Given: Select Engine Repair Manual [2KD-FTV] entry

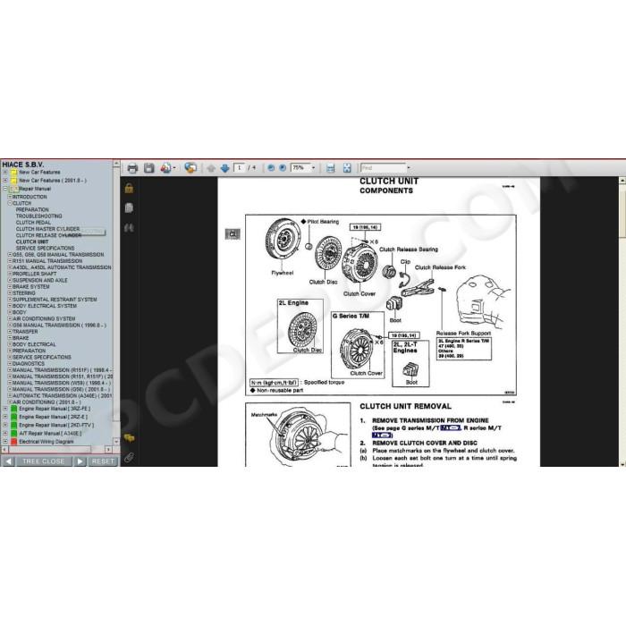Looking at the screenshot, I should (56, 425).
